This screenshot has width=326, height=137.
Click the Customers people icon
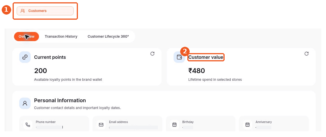point(23,11)
